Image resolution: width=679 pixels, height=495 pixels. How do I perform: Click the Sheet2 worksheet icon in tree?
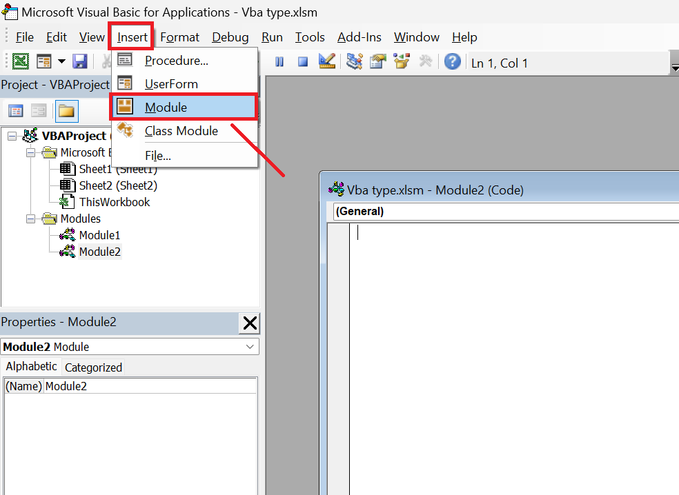(x=67, y=185)
